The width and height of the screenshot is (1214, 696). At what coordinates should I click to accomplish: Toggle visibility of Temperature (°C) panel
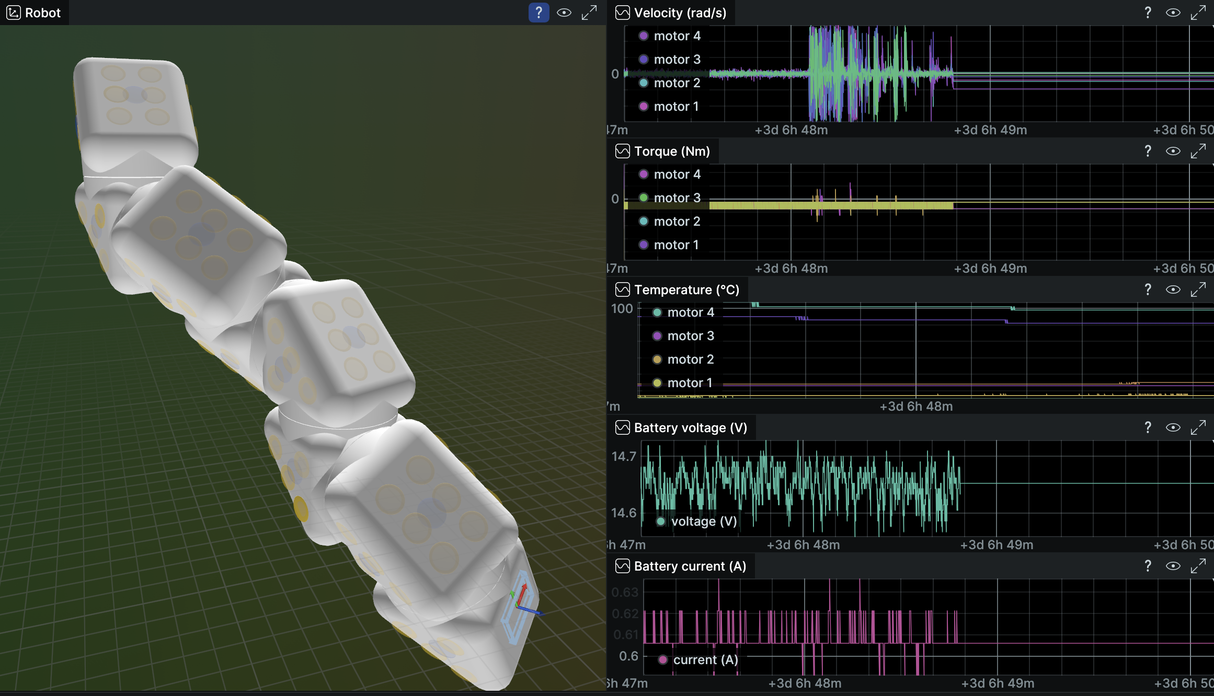[1173, 289]
